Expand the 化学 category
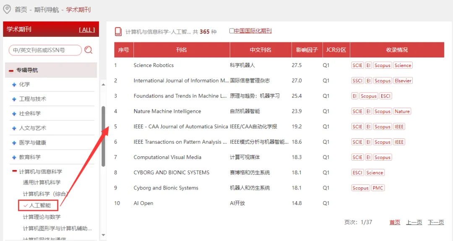 (14, 85)
